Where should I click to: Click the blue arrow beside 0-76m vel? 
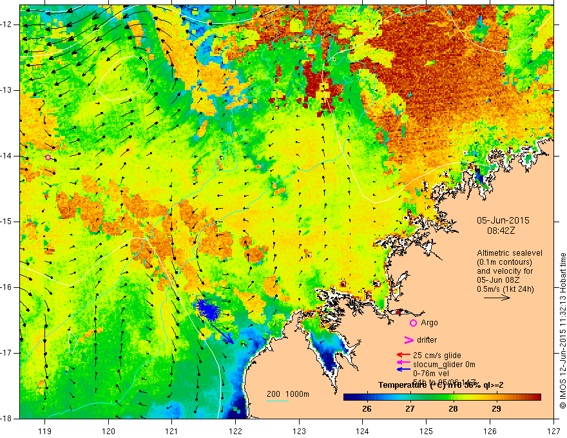pyautogui.click(x=403, y=369)
